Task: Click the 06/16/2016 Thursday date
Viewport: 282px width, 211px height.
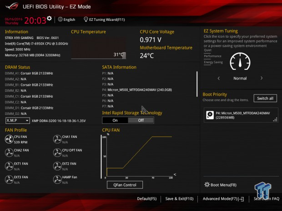Action: [14, 21]
